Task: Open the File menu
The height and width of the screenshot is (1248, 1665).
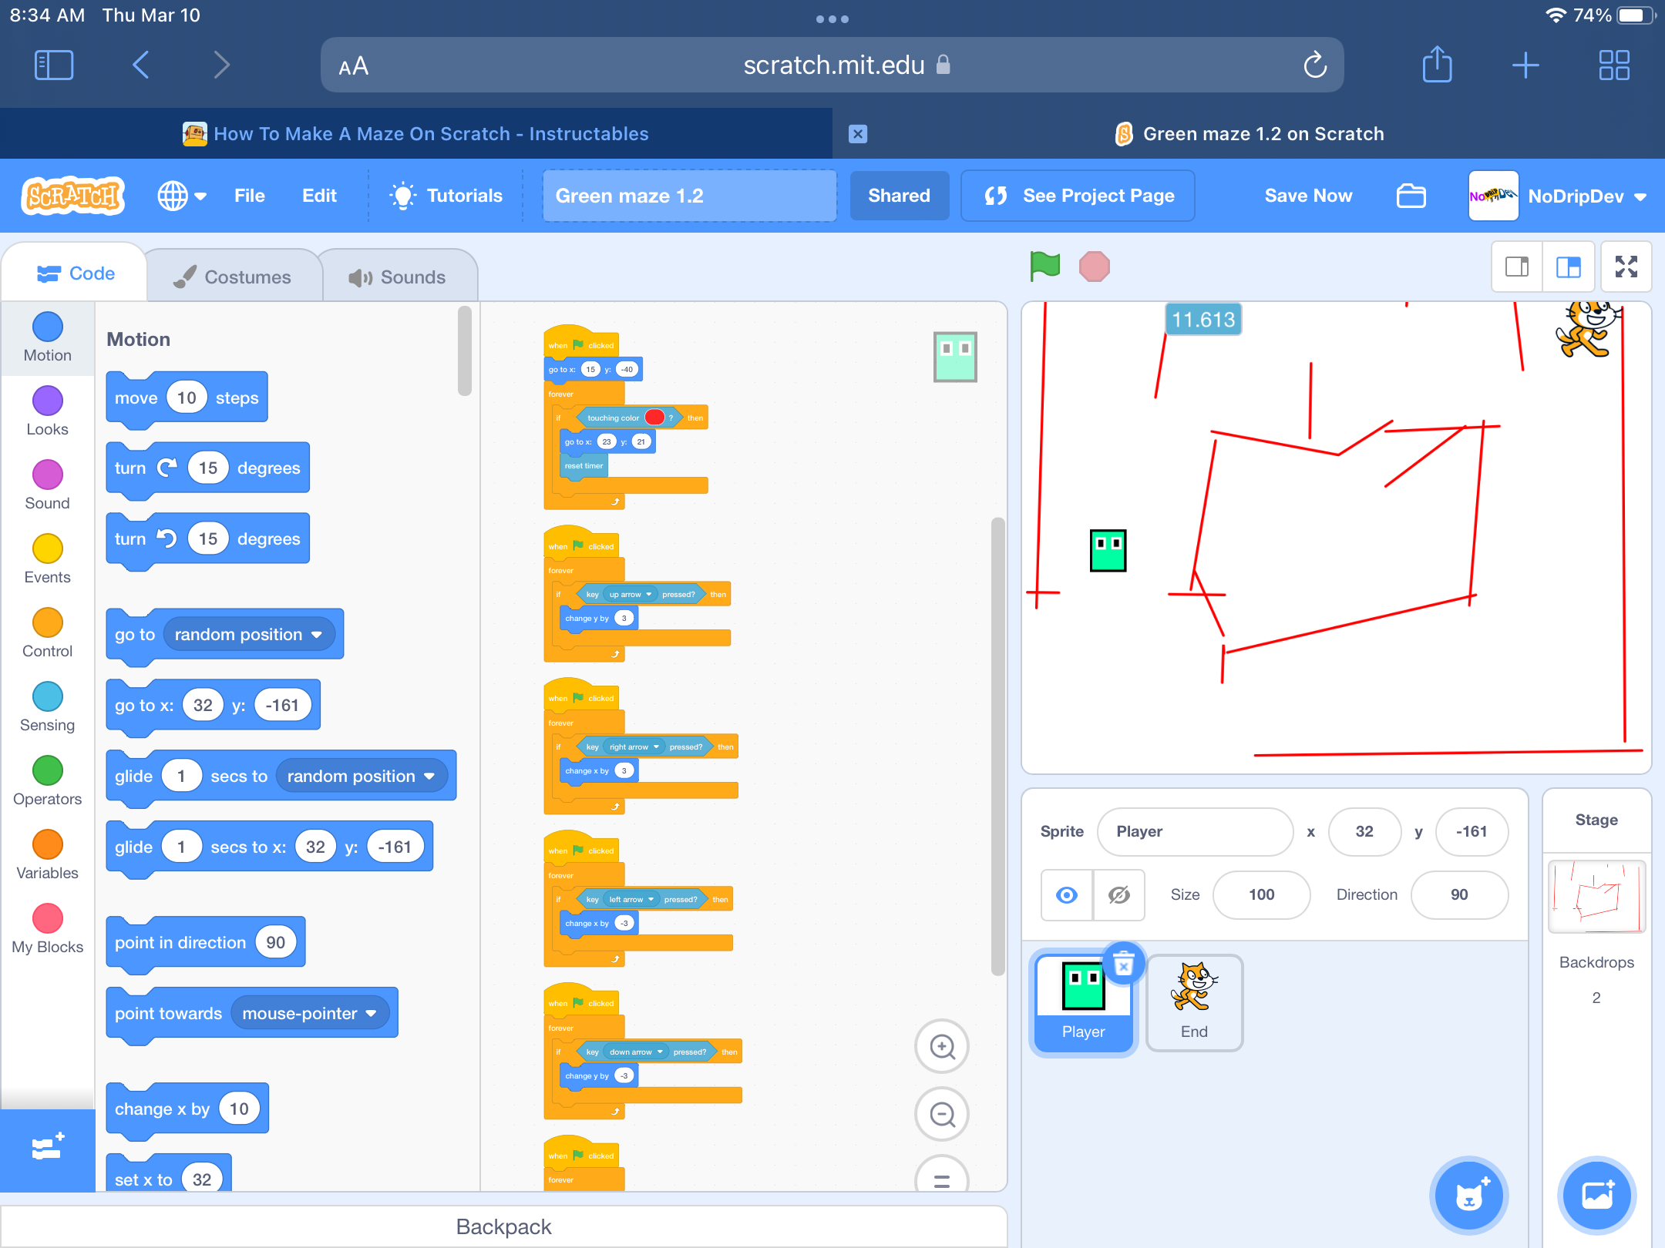Action: click(249, 196)
